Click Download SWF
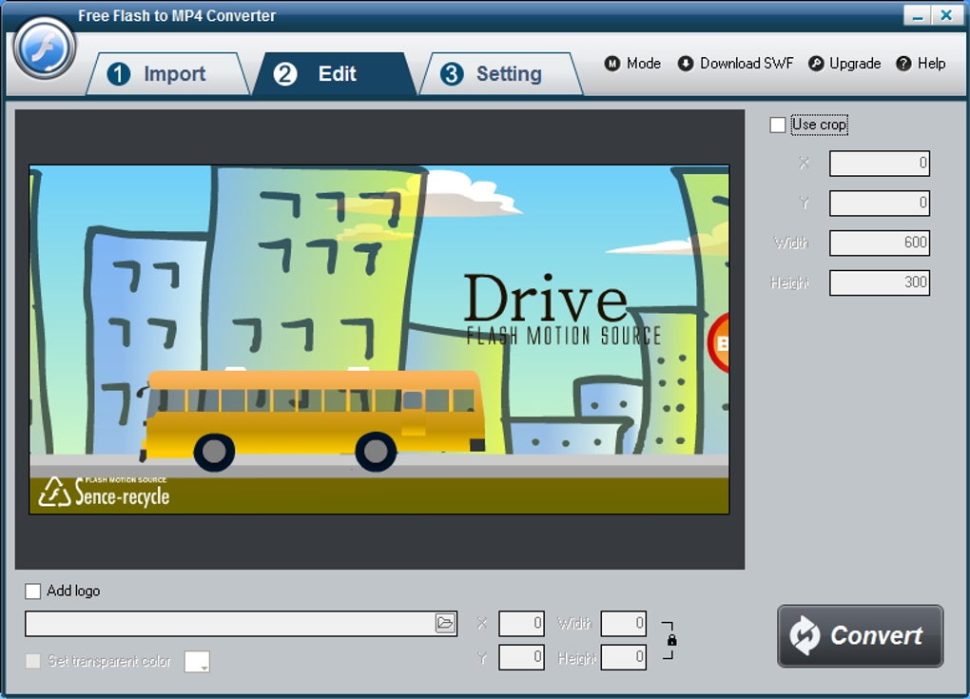Viewport: 970px width, 699px height. point(735,64)
